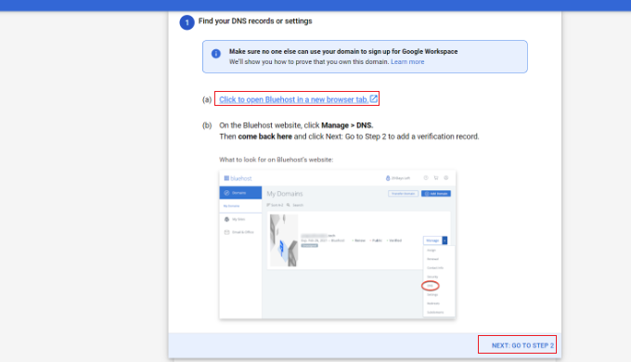
Task: Click the 'Find your DNS records or settings' heading
Action: 255,21
